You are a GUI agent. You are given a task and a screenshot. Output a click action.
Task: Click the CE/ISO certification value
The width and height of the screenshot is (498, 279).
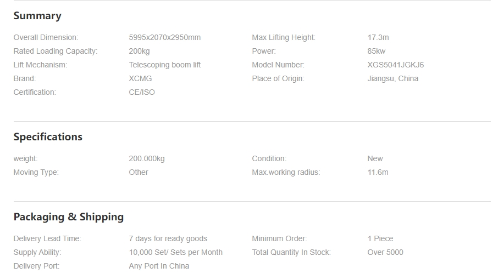click(142, 92)
